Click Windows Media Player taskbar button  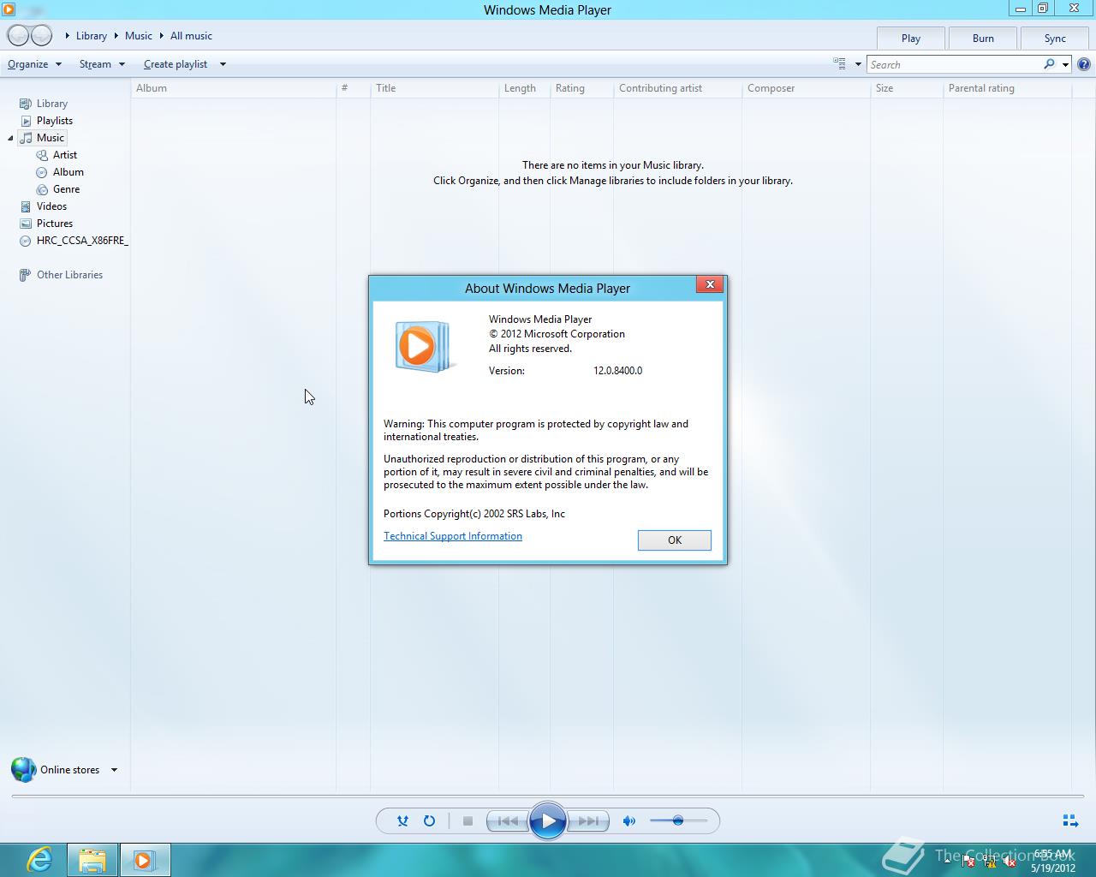[x=145, y=860]
